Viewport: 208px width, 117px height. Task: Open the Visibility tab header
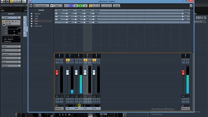(x=41, y=10)
